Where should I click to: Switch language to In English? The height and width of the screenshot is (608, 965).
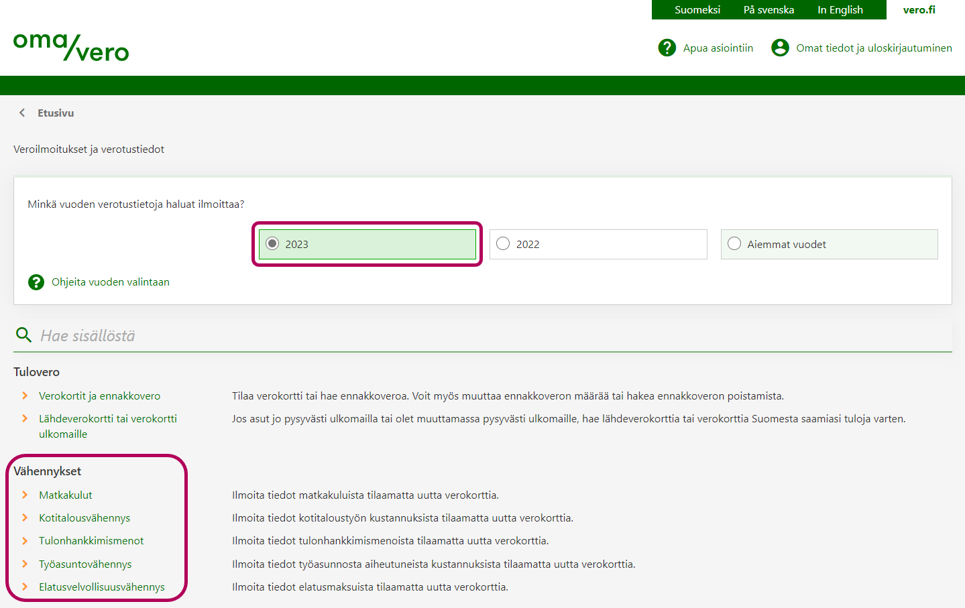point(840,10)
